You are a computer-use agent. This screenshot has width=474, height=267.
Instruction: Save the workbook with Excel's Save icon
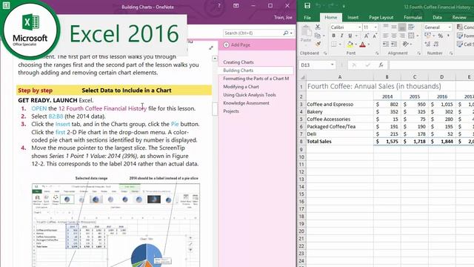[307, 6]
